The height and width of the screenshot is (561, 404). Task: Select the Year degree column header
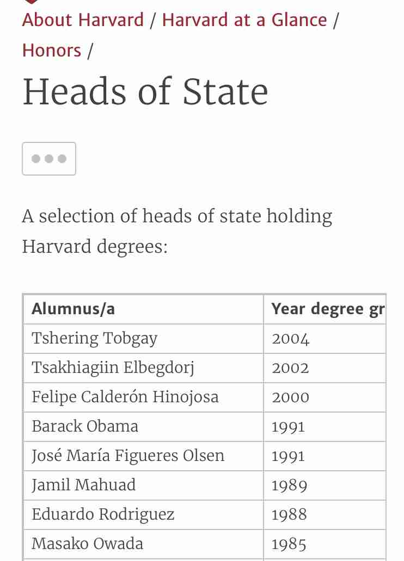[325, 309]
